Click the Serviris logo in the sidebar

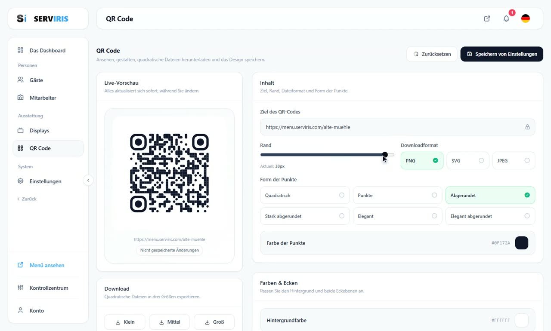click(42, 18)
